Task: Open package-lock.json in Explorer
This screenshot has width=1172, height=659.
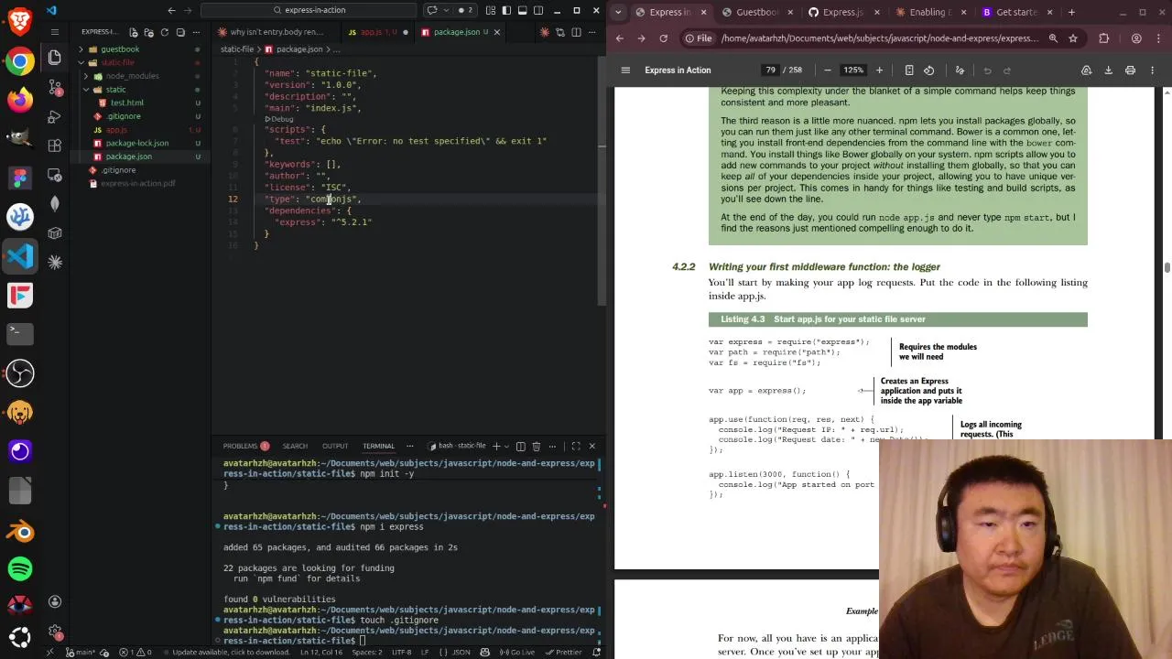Action: click(x=137, y=143)
